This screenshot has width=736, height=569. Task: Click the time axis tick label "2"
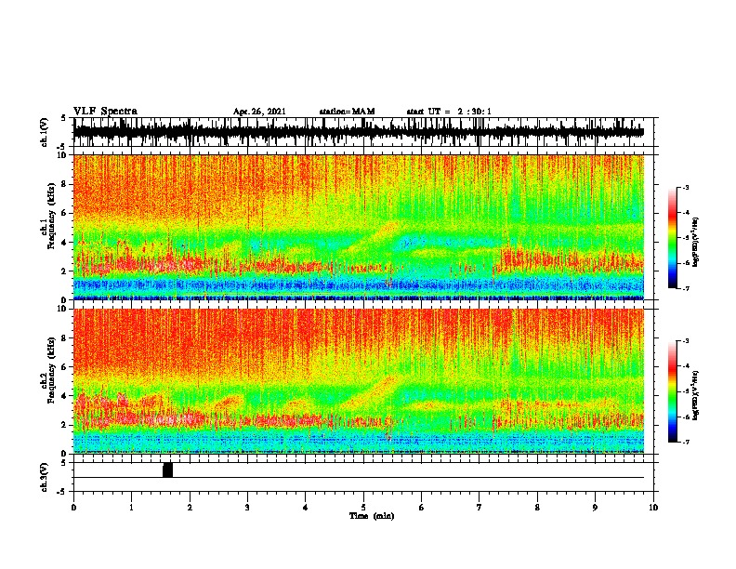(190, 508)
